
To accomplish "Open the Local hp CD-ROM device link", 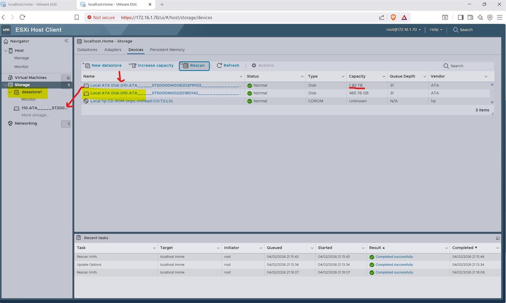I will [x=132, y=101].
